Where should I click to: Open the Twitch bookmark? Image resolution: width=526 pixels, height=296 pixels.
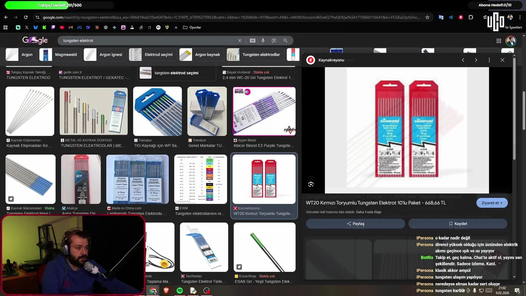[x=53, y=28]
